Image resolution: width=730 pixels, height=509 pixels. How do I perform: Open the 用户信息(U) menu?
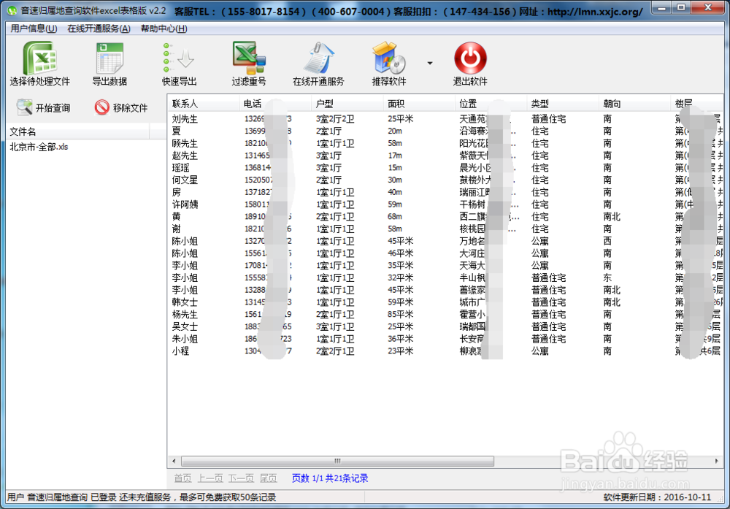click(x=34, y=28)
